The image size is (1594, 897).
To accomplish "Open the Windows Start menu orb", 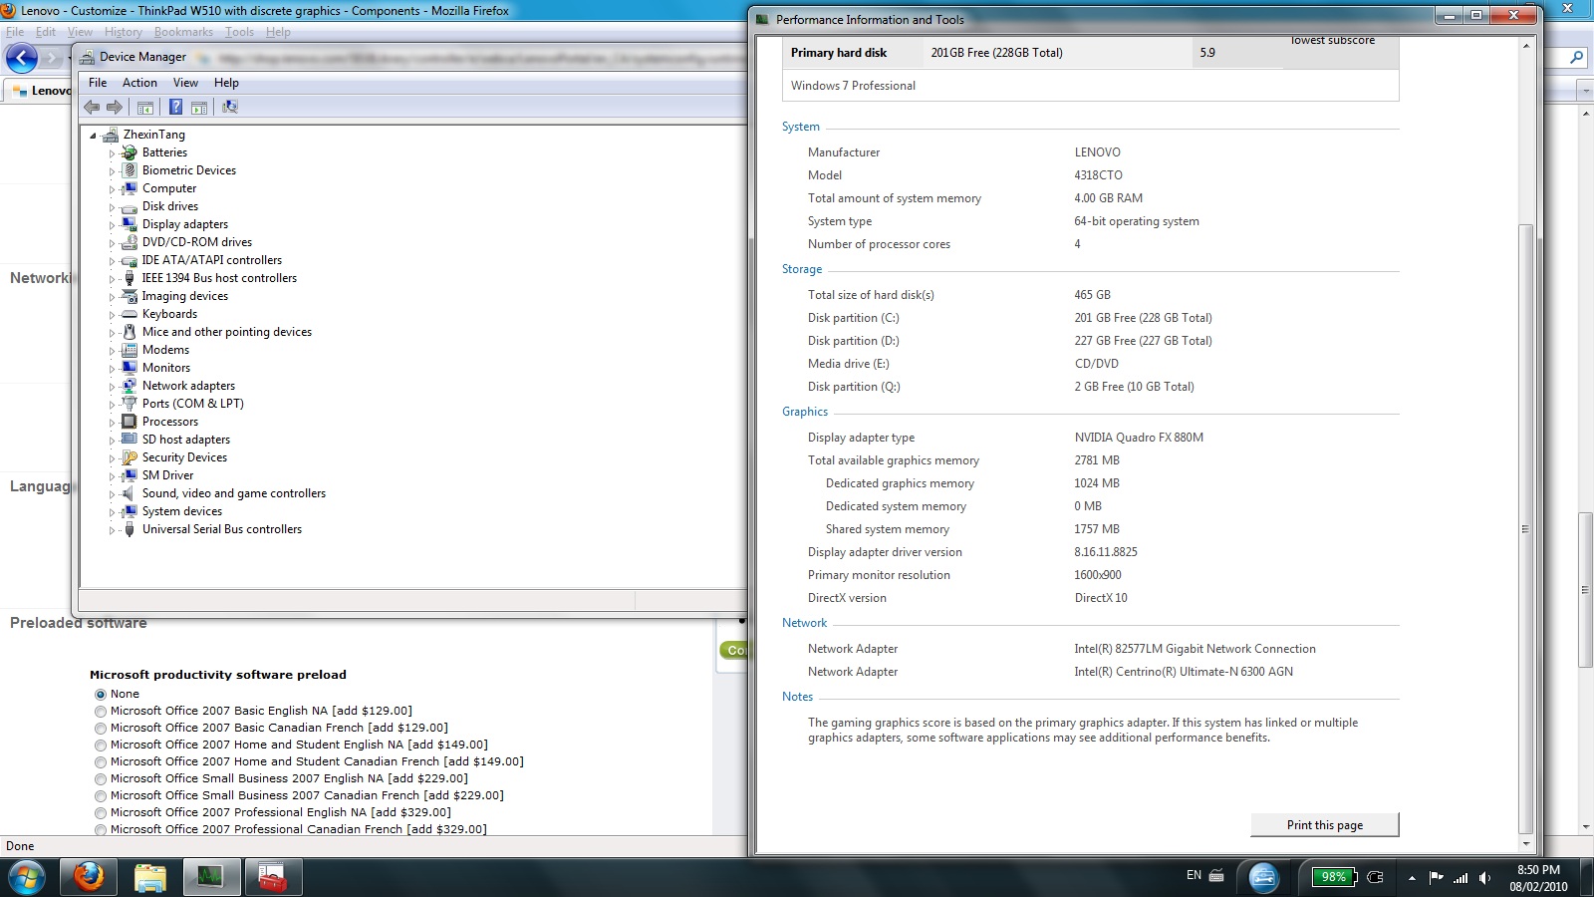I will (27, 877).
